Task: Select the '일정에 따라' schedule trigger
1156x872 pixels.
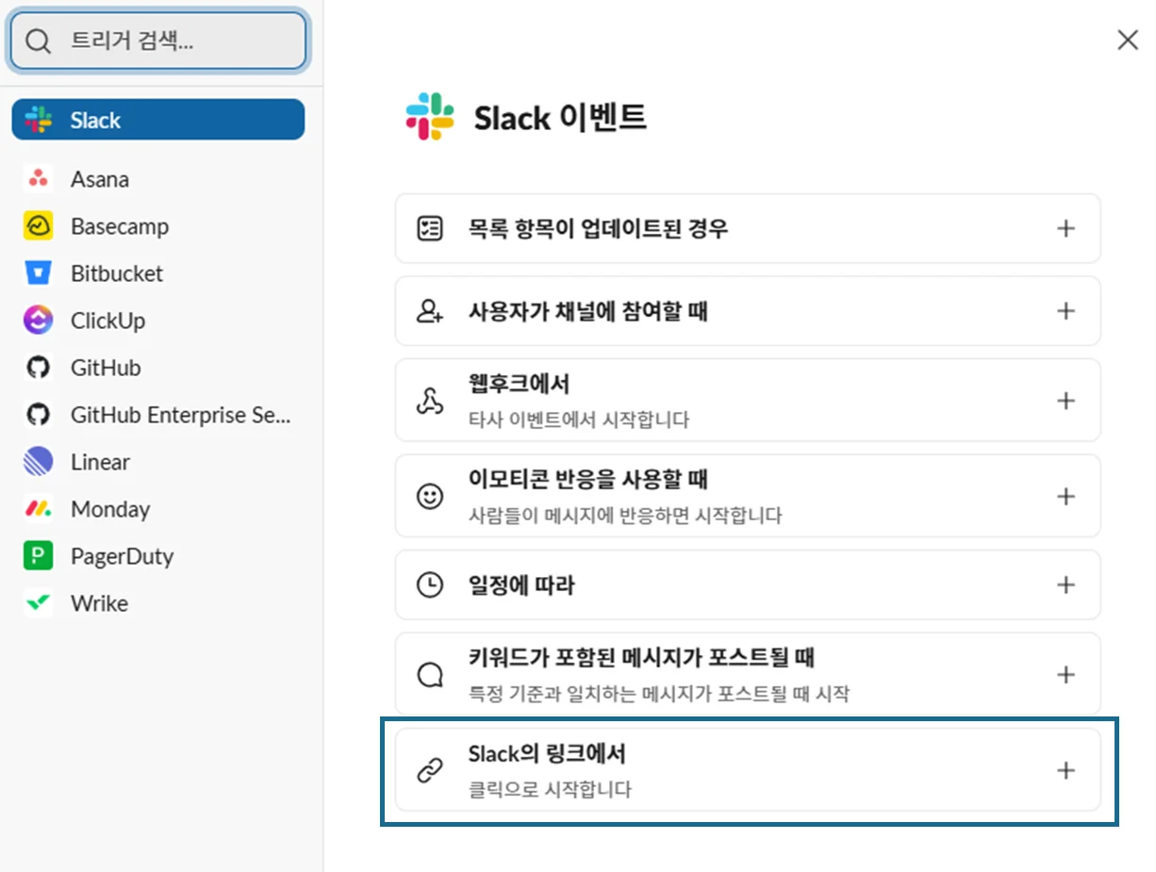Action: (745, 585)
